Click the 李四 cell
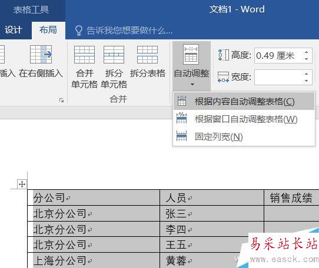Viewport: 319px width, 268px height. tap(212, 229)
